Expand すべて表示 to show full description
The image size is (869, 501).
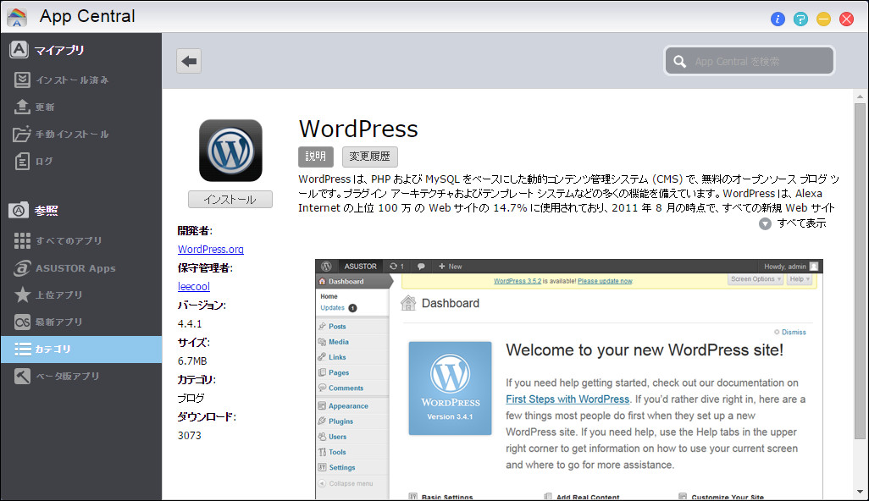(800, 223)
